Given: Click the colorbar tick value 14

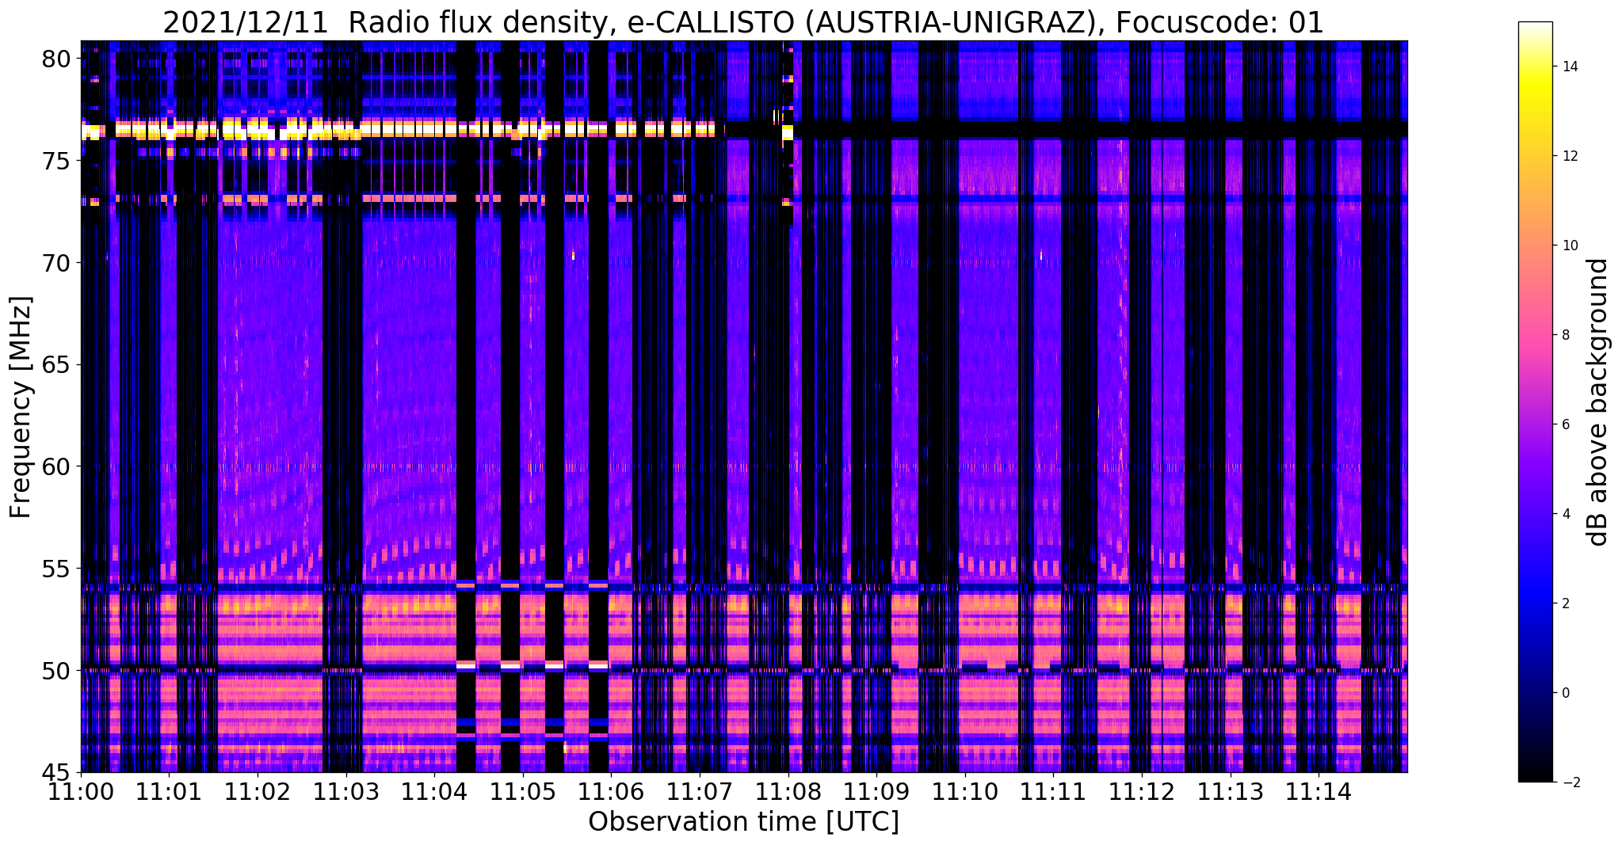Looking at the screenshot, I should click(1569, 67).
